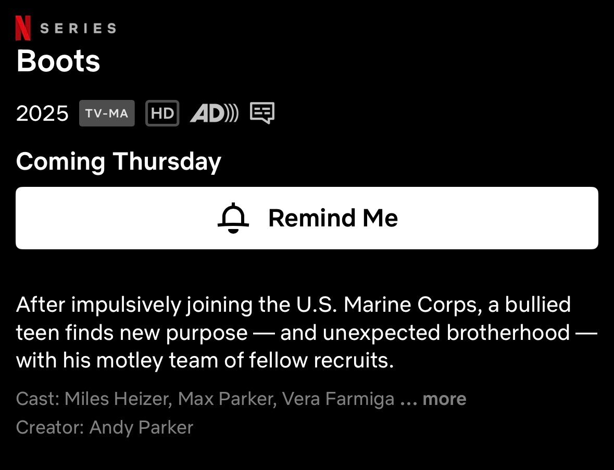Click the audio description AD icon
Screen dimensions: 614x470
(214, 113)
